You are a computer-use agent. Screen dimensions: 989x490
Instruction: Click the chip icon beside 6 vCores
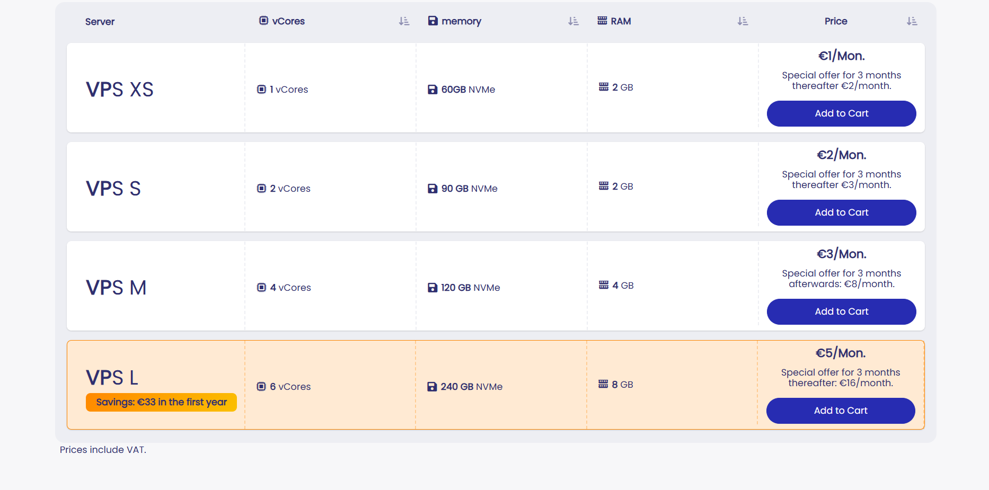261,387
